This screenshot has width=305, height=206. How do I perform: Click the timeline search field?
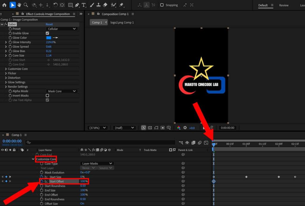[x=100, y=142]
